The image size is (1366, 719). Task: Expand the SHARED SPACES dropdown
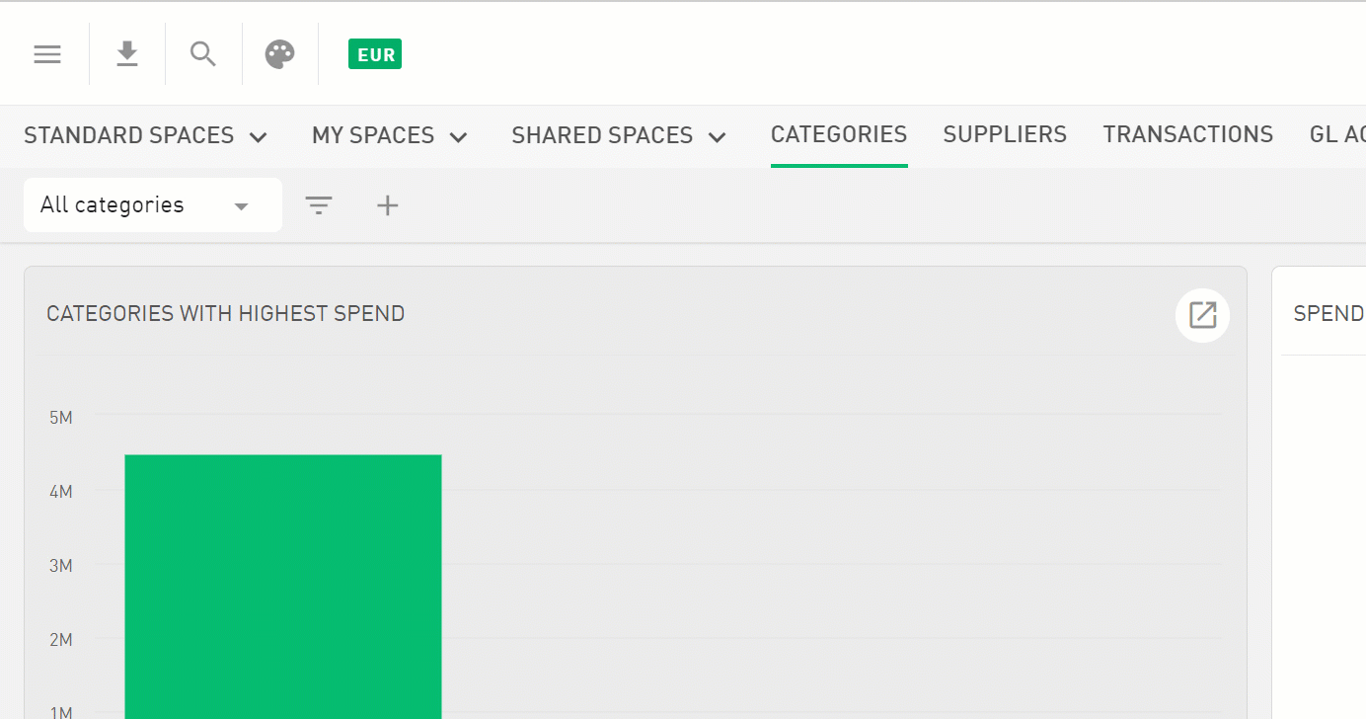618,135
